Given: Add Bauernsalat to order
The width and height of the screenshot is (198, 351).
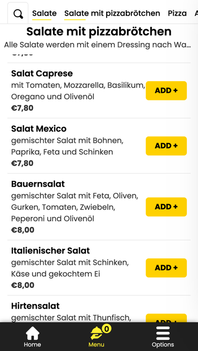Looking at the screenshot, I should (166, 207).
